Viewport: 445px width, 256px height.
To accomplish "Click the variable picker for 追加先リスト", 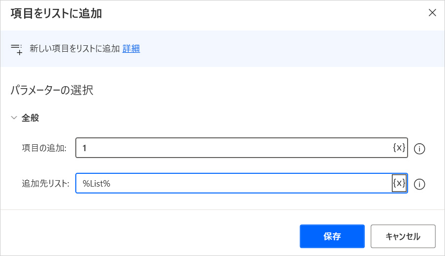I will click(x=399, y=184).
